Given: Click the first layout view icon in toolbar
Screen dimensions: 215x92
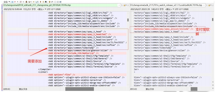Looking at the screenshot, I should [x=55, y=2].
